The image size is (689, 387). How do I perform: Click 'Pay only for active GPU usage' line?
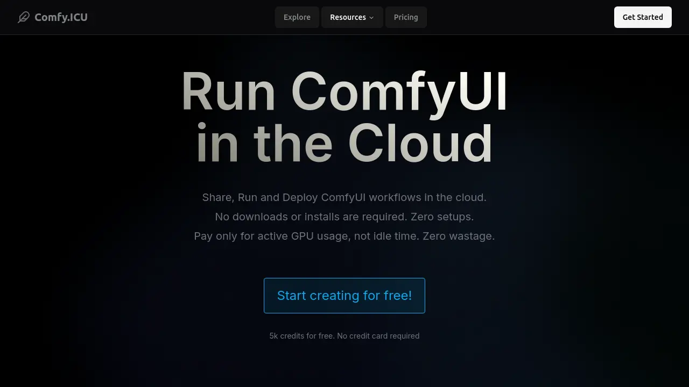pos(344,236)
